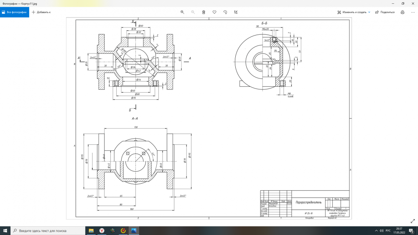The width and height of the screenshot is (418, 235).
Task: Open the crop tool
Action: click(x=236, y=12)
